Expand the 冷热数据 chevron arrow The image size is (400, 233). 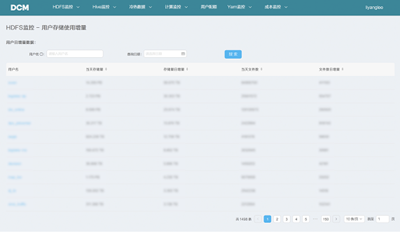(150, 7)
